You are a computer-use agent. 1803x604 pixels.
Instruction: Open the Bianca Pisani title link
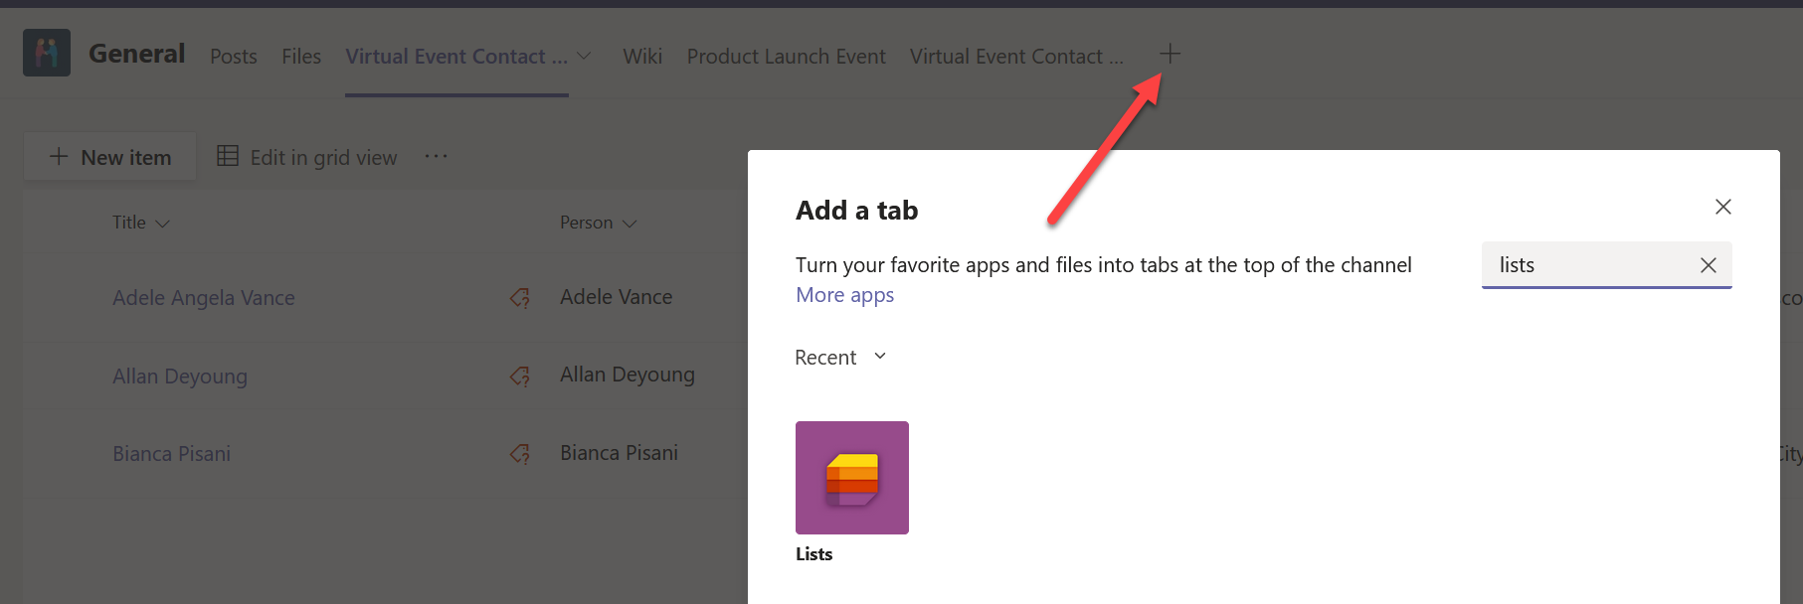171,454
